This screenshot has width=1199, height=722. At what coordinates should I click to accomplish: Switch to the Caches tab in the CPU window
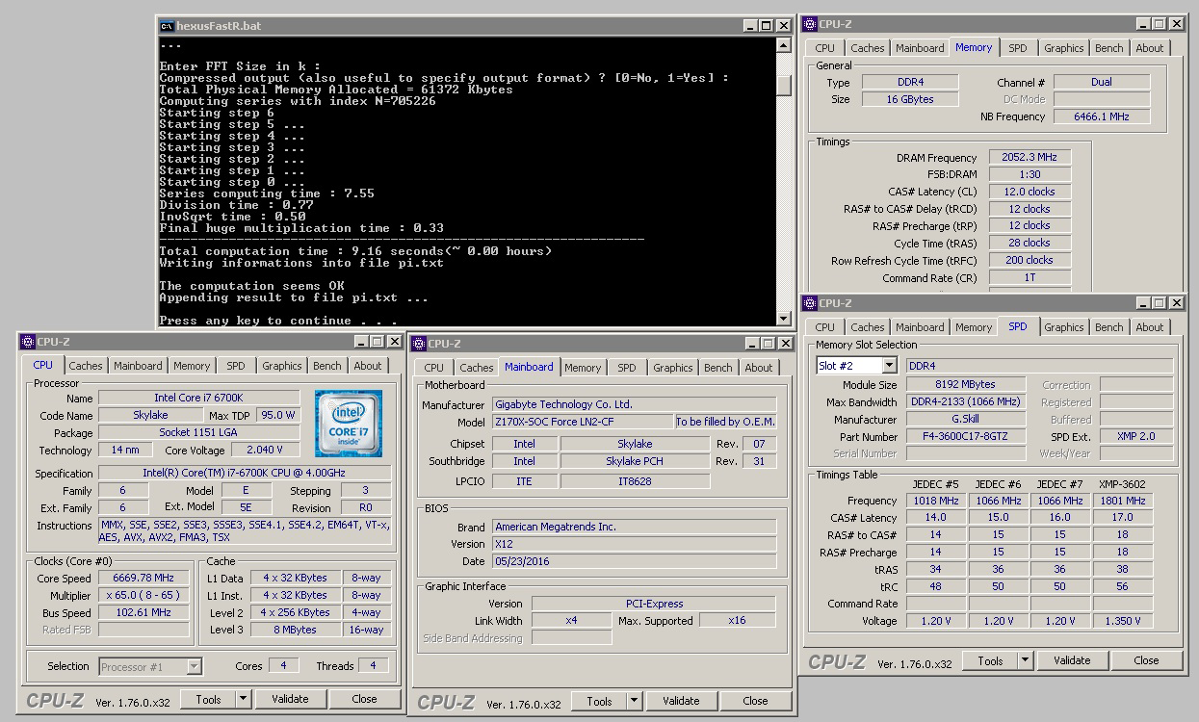point(86,366)
